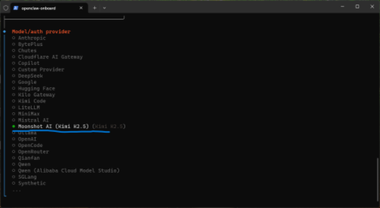Select the Hugging Face provider
Image resolution: width=380 pixels, height=208 pixels.
click(x=36, y=89)
